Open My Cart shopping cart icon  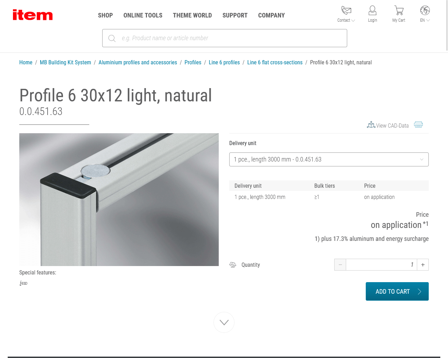[x=399, y=10]
